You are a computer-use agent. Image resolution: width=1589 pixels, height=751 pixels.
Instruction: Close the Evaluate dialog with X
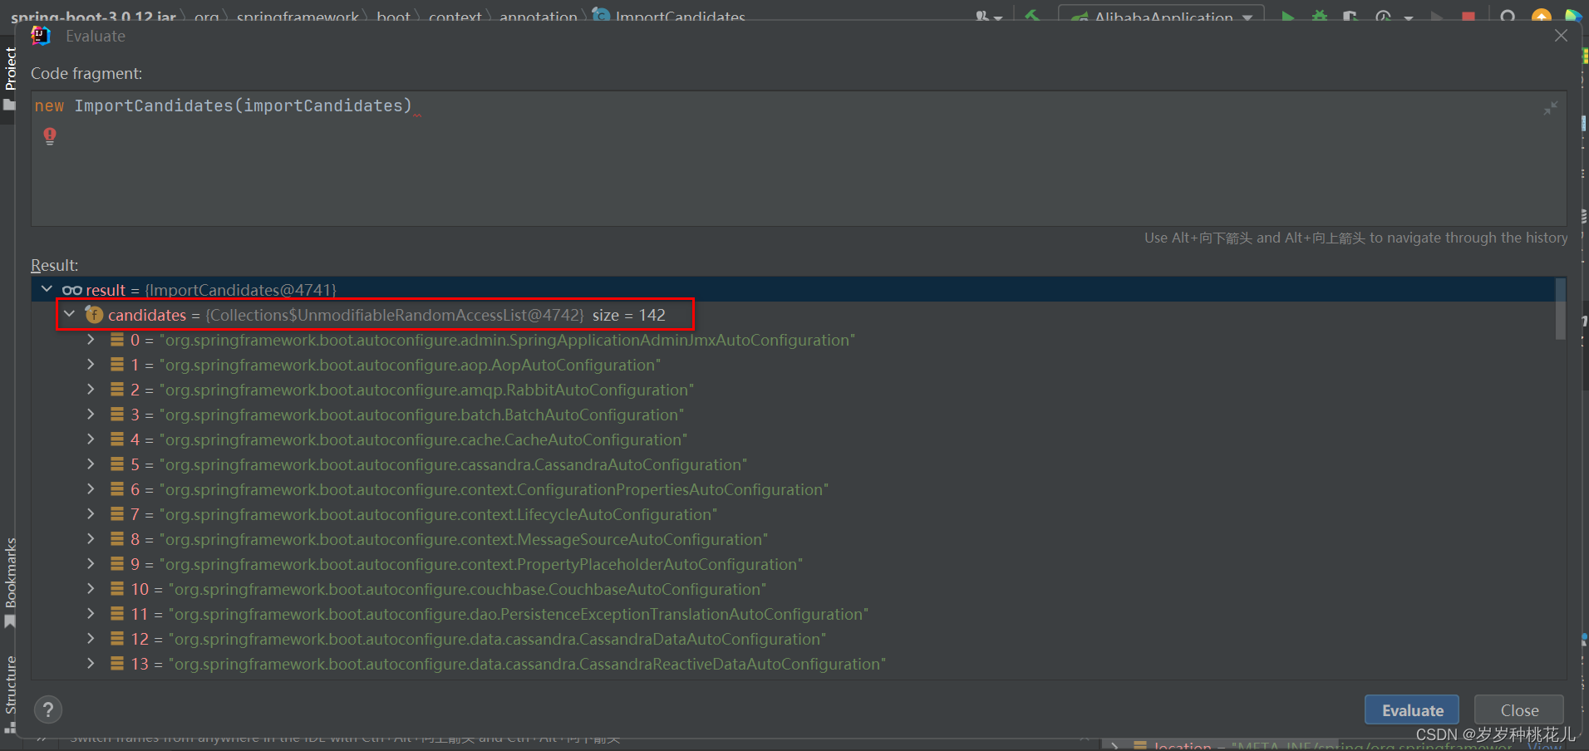point(1561,36)
